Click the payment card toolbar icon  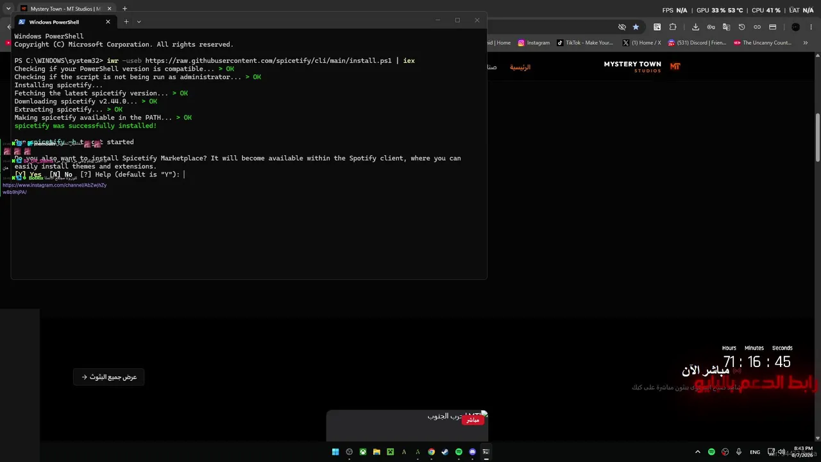pyautogui.click(x=772, y=27)
